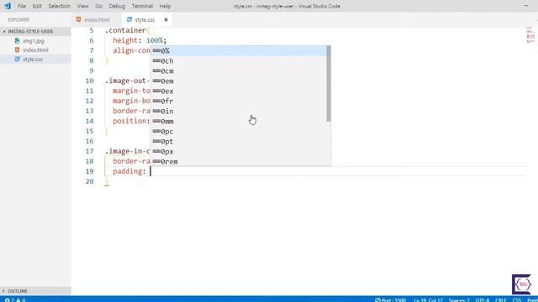
Task: Click the suggestion list scrollbar thumb
Action: click(x=329, y=84)
